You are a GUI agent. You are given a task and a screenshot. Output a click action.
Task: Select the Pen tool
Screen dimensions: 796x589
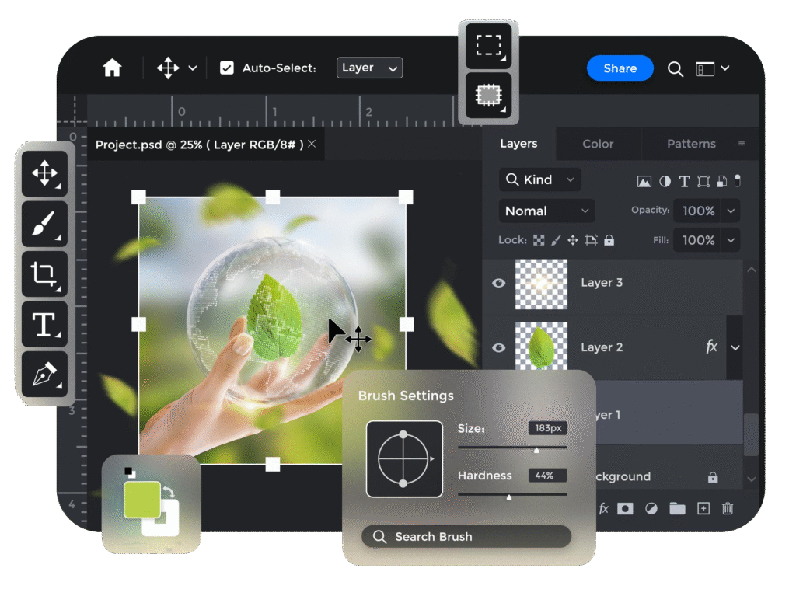click(x=44, y=375)
